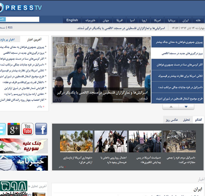Image resolution: width=205 pixels, height=196 pixels.
Task: Open the Syria war banner
Action: [24, 146]
